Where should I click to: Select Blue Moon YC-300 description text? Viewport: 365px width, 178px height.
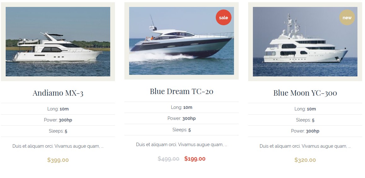(305, 146)
